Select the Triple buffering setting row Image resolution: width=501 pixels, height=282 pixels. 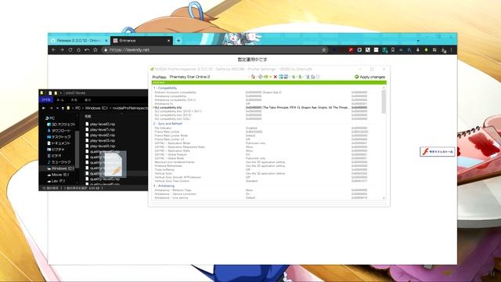point(267,169)
